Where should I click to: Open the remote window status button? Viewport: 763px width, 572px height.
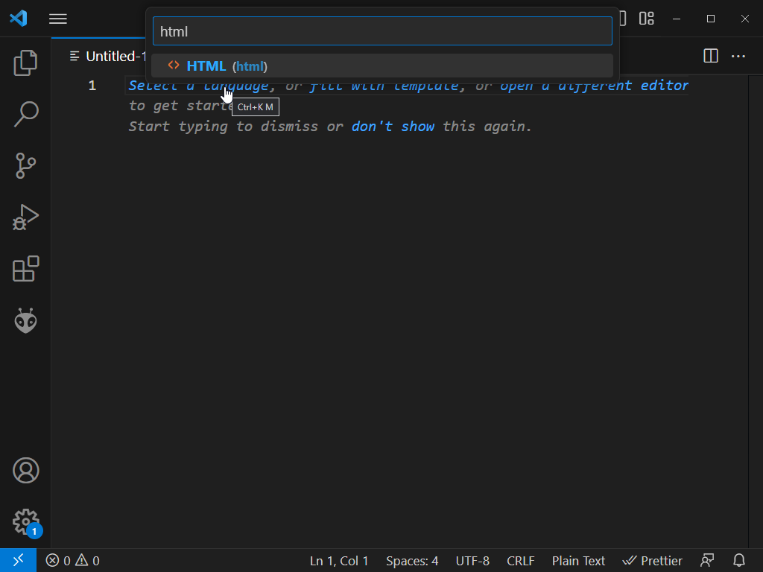click(18, 560)
